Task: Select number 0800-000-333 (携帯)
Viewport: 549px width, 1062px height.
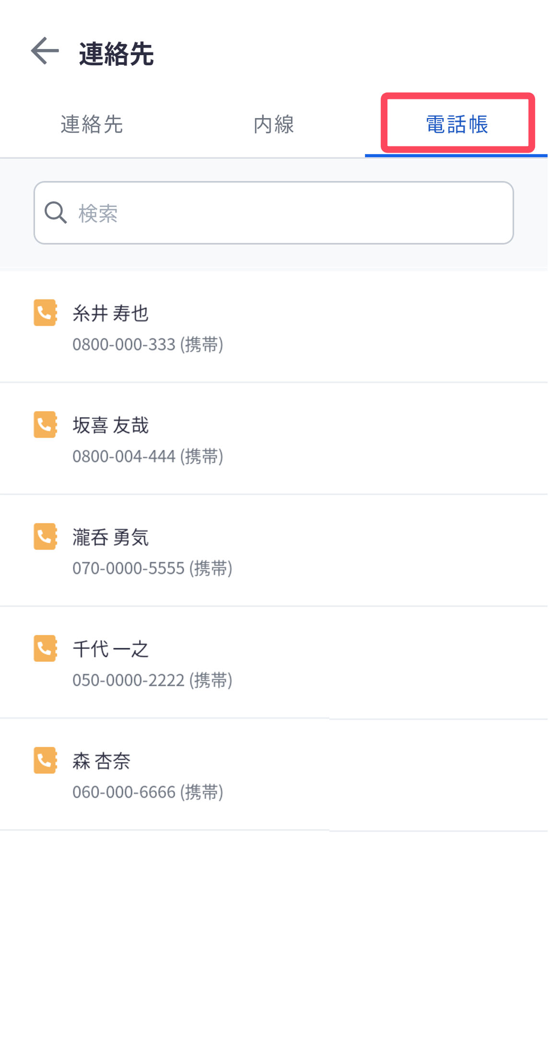Action: pyautogui.click(x=148, y=345)
